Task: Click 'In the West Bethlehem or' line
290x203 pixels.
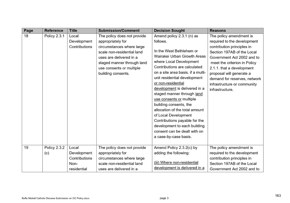Action: point(176,51)
